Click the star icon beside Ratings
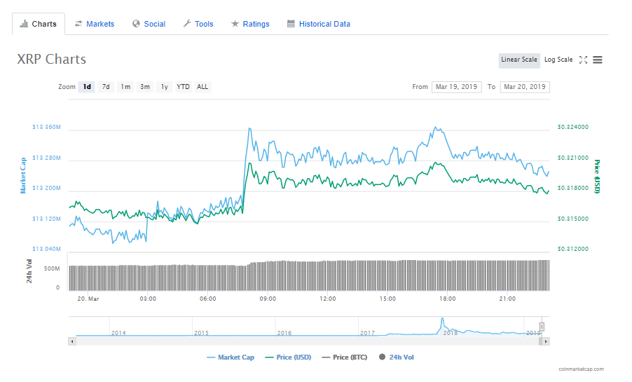The image size is (632, 382). (x=235, y=24)
